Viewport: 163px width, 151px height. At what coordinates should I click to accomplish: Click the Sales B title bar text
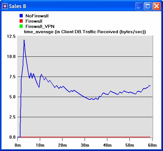(x=17, y=6)
